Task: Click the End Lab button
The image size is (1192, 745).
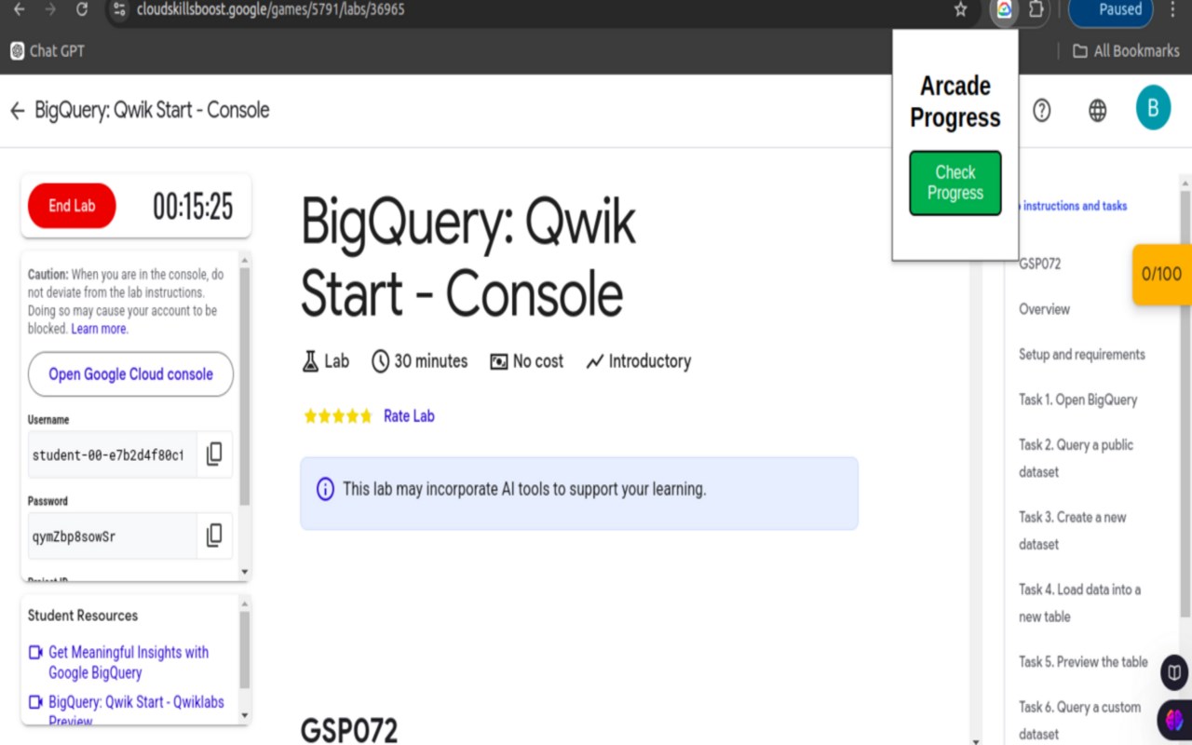Action: [72, 206]
